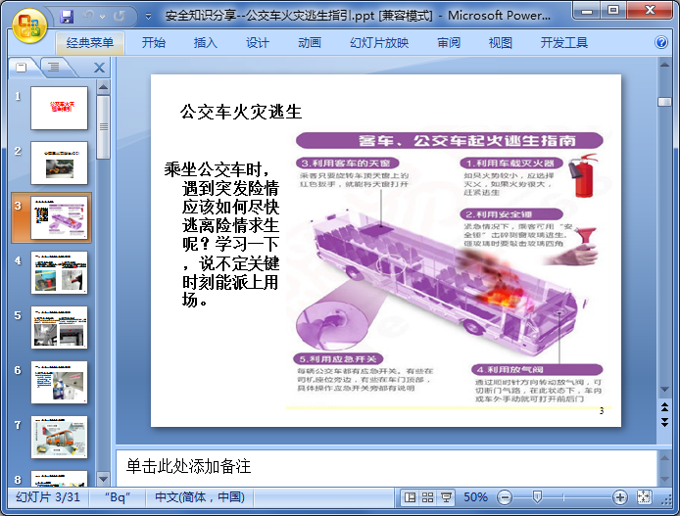Click the zoom slider handle
Viewport: 680px width, 516px height.
coord(537,497)
